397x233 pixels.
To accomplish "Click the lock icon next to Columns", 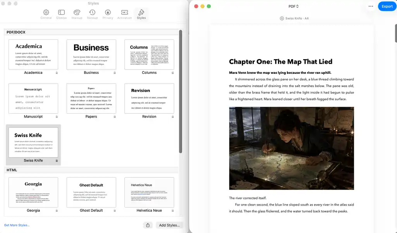I will (x=173, y=73).
